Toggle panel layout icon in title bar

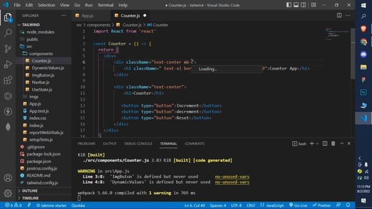296,5
